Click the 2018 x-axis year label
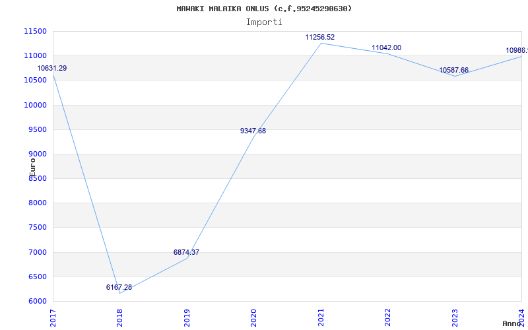The width and height of the screenshot is (528, 330). coord(120,317)
